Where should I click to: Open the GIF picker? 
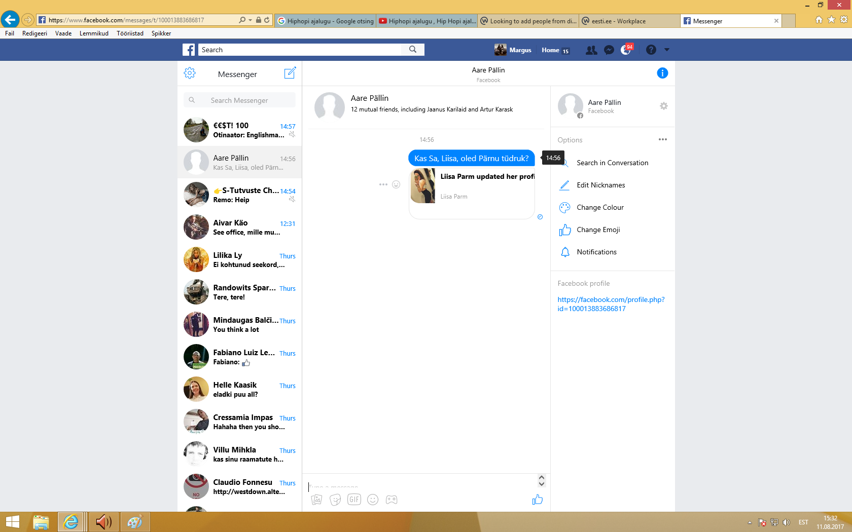point(354,500)
